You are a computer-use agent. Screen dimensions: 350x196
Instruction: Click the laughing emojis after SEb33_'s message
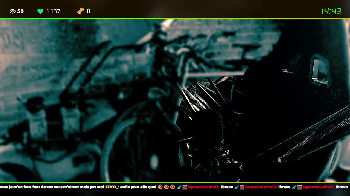[x=167, y=187]
